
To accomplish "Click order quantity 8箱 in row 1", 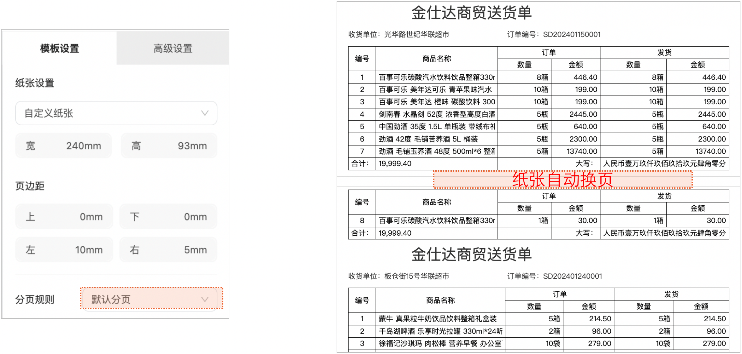I will [x=542, y=77].
